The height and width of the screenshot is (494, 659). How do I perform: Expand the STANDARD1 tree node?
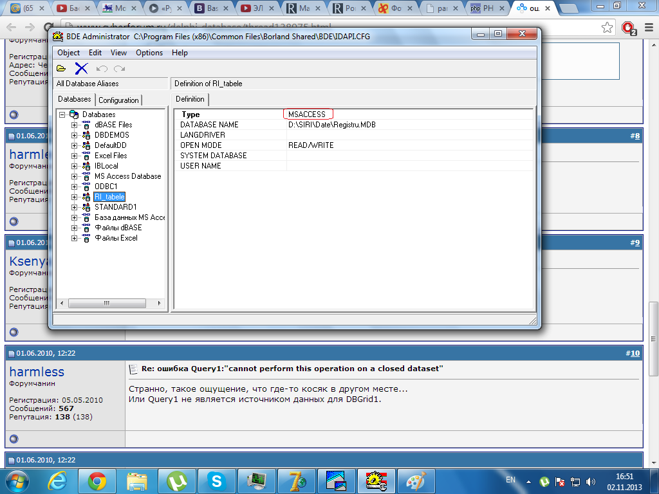[x=74, y=207]
